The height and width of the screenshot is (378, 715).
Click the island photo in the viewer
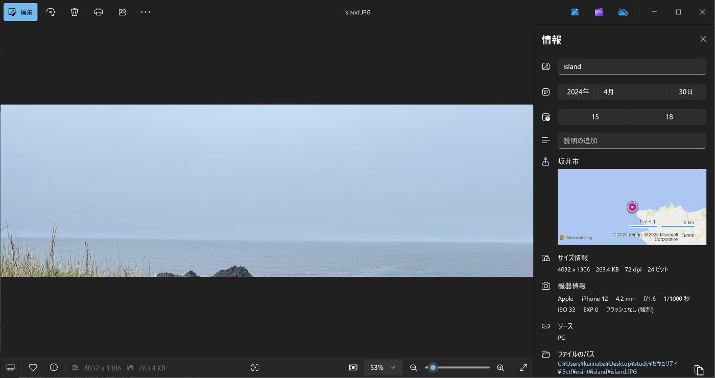267,191
